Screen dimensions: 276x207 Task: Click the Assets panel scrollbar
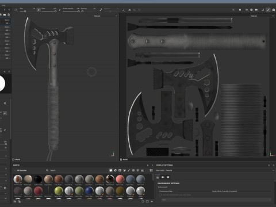tap(153, 177)
